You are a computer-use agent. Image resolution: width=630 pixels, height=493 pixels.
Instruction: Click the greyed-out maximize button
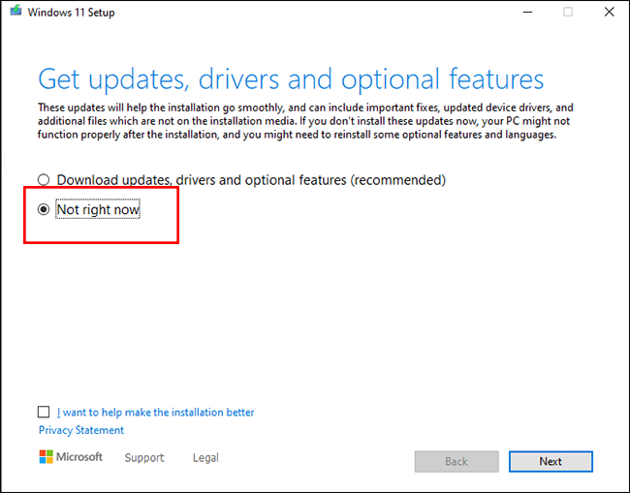(x=568, y=13)
